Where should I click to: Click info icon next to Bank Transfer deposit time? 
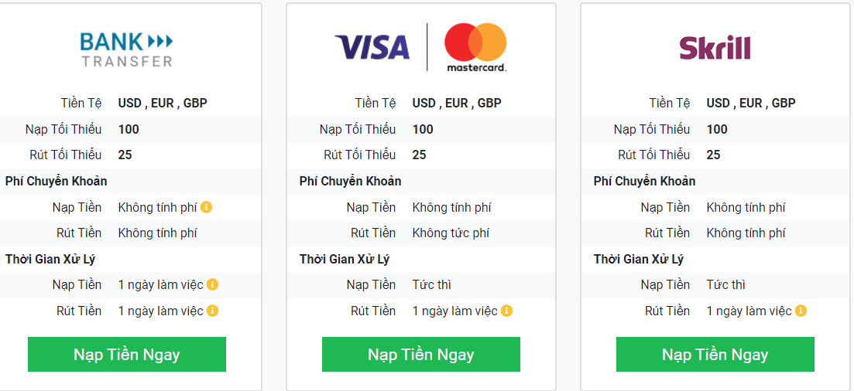(212, 284)
